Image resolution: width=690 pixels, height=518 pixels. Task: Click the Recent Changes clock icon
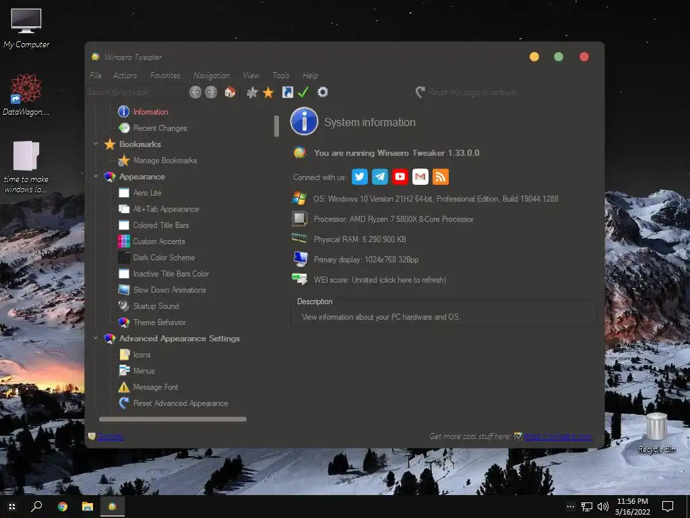(x=124, y=127)
